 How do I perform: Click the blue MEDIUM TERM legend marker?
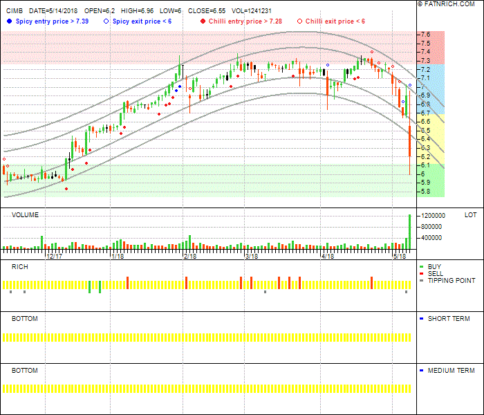[x=421, y=371]
